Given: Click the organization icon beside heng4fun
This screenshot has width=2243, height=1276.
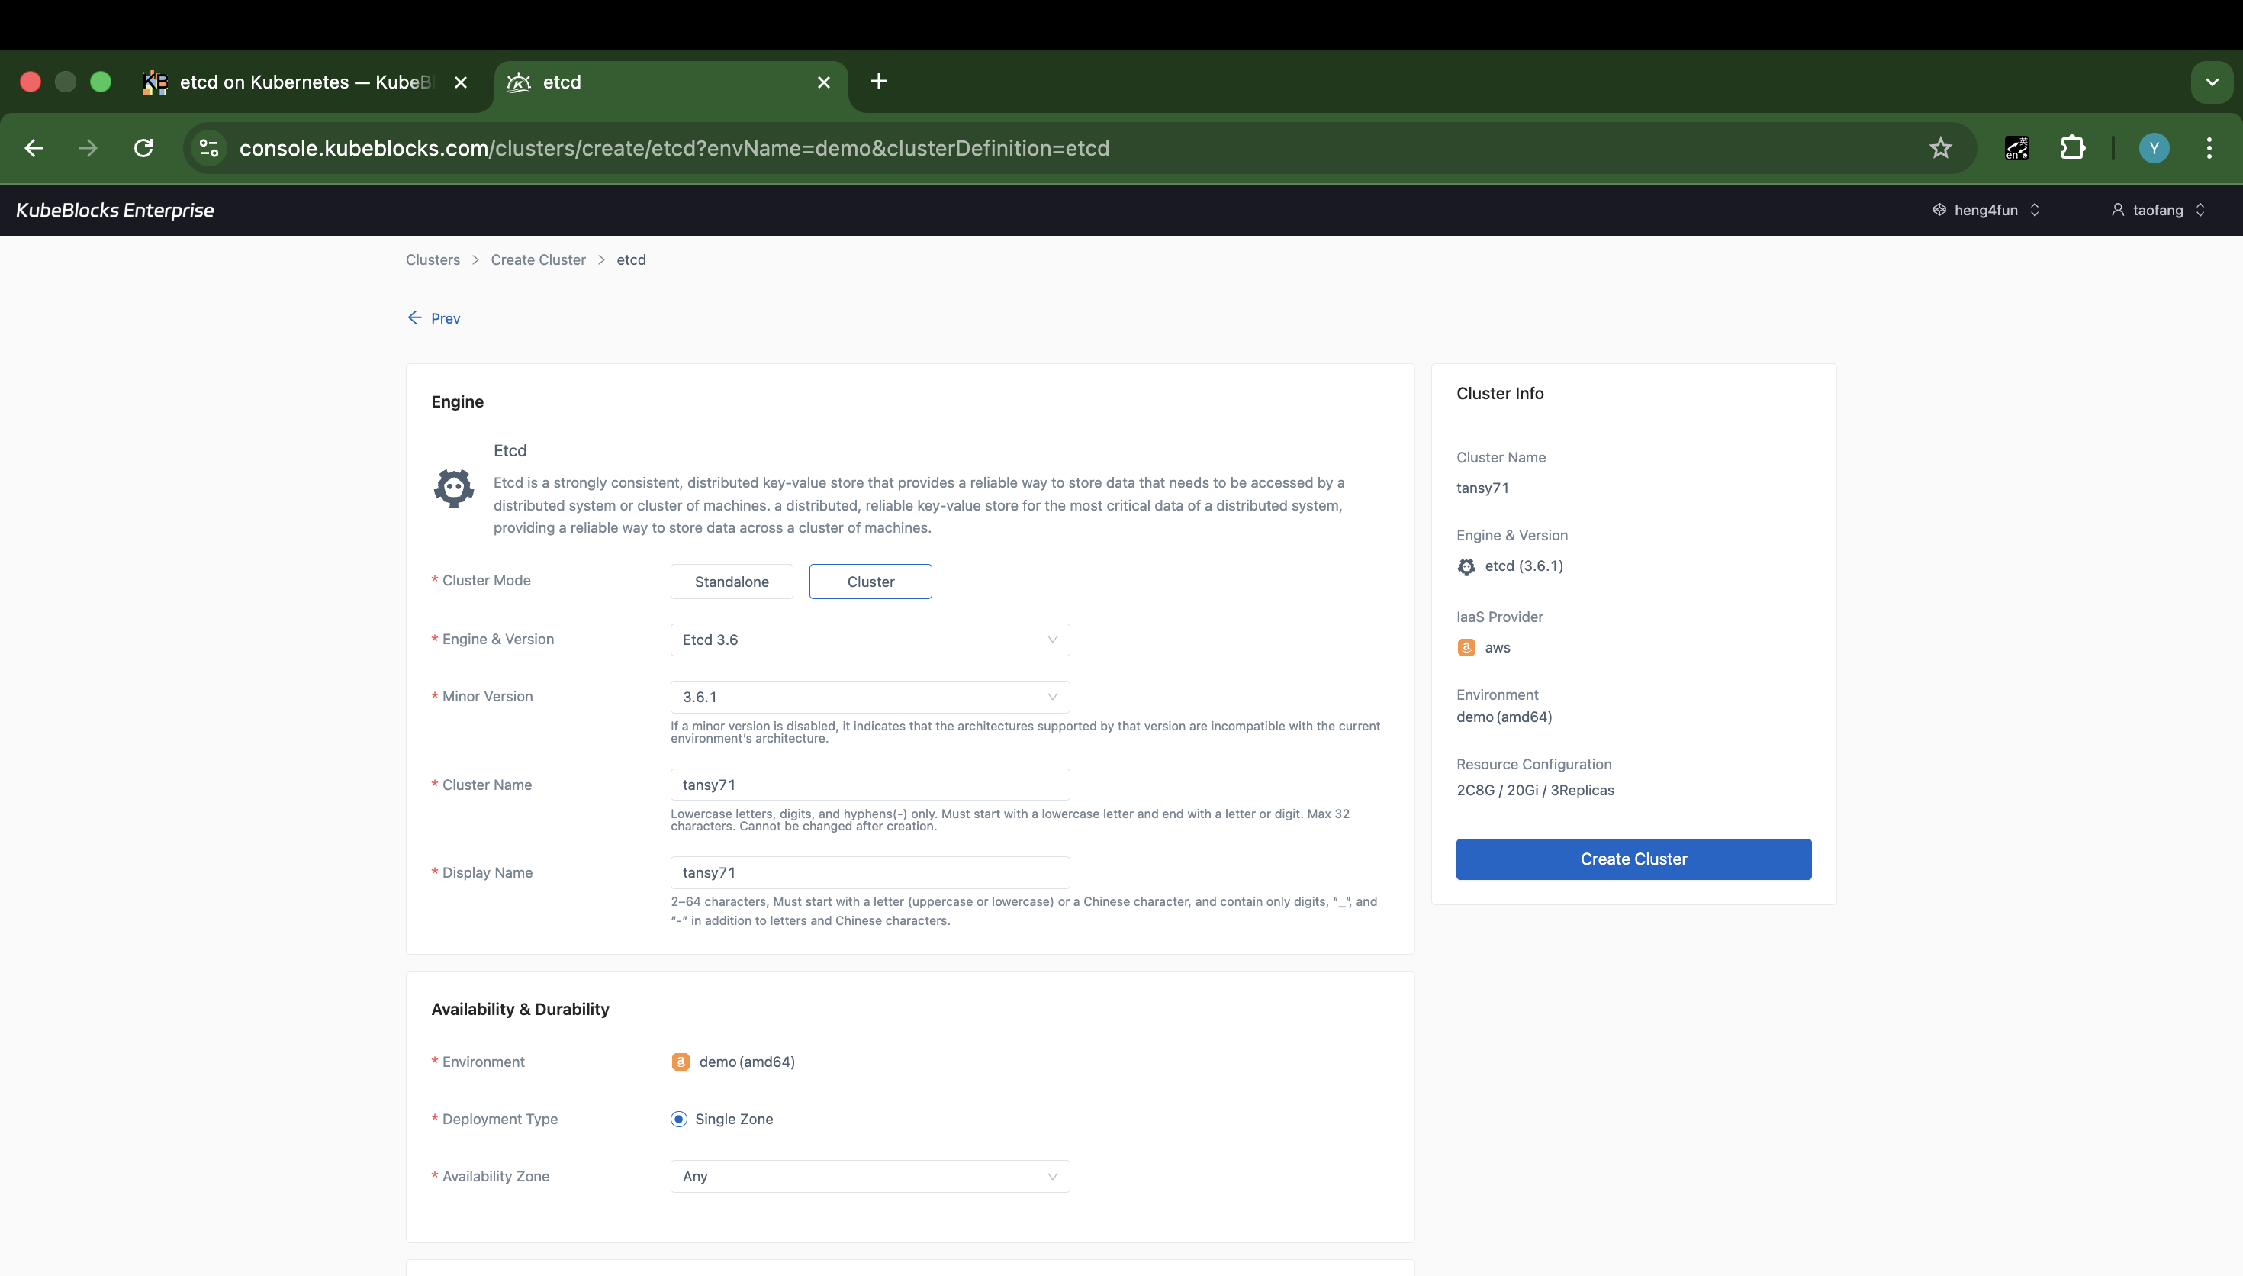Looking at the screenshot, I should 1939,211.
